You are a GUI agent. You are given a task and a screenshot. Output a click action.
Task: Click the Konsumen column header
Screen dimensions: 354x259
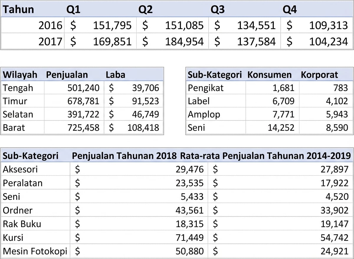[x=269, y=74]
